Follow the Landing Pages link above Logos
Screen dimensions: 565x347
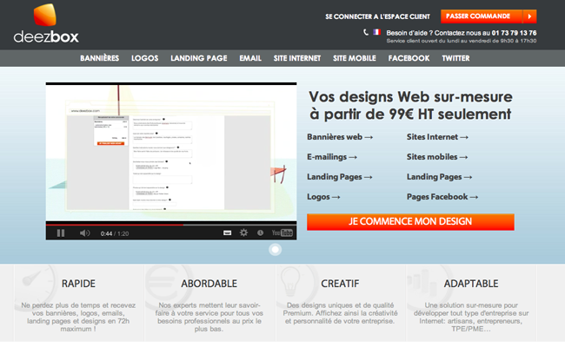pos(339,177)
